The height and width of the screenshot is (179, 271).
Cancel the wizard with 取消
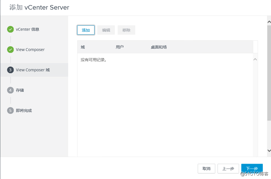(206, 169)
